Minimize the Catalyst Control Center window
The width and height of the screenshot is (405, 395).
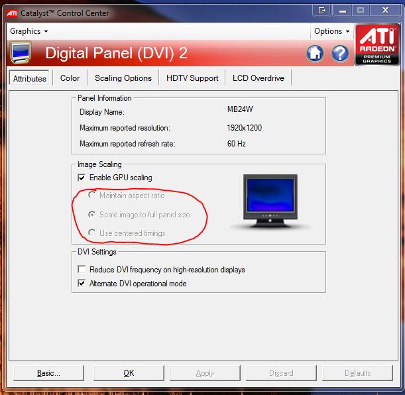click(x=343, y=11)
